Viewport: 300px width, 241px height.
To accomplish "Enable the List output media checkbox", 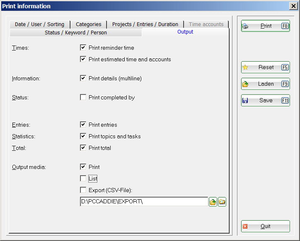I will click(83, 178).
